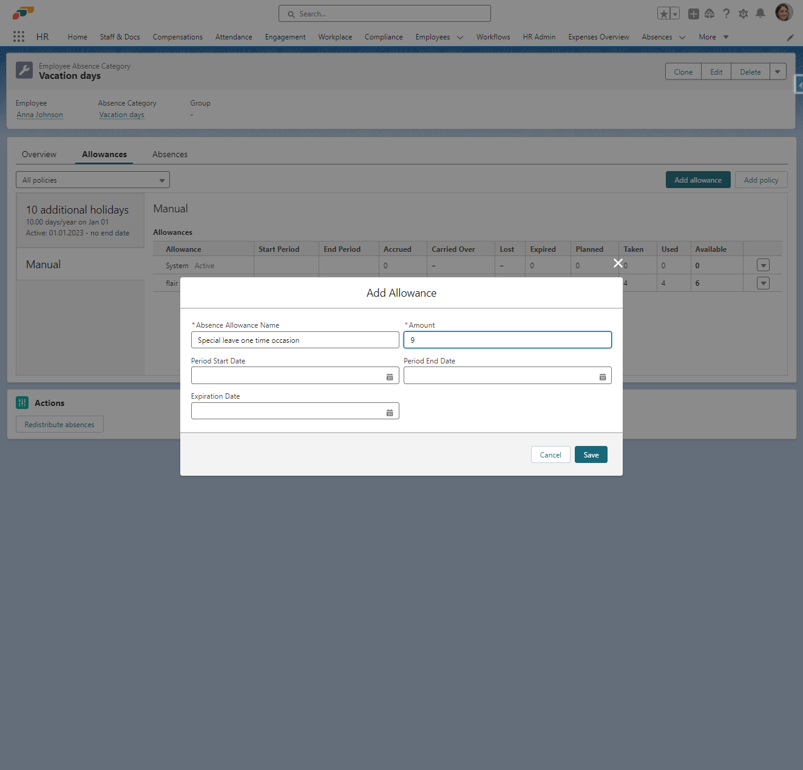Expand the Employees nav menu chevron

point(460,37)
